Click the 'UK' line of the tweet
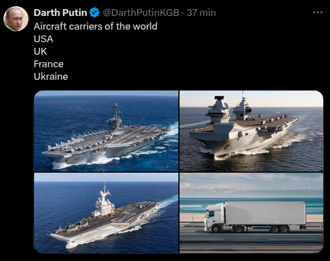Screen dimensions: 330x261 click(x=40, y=51)
